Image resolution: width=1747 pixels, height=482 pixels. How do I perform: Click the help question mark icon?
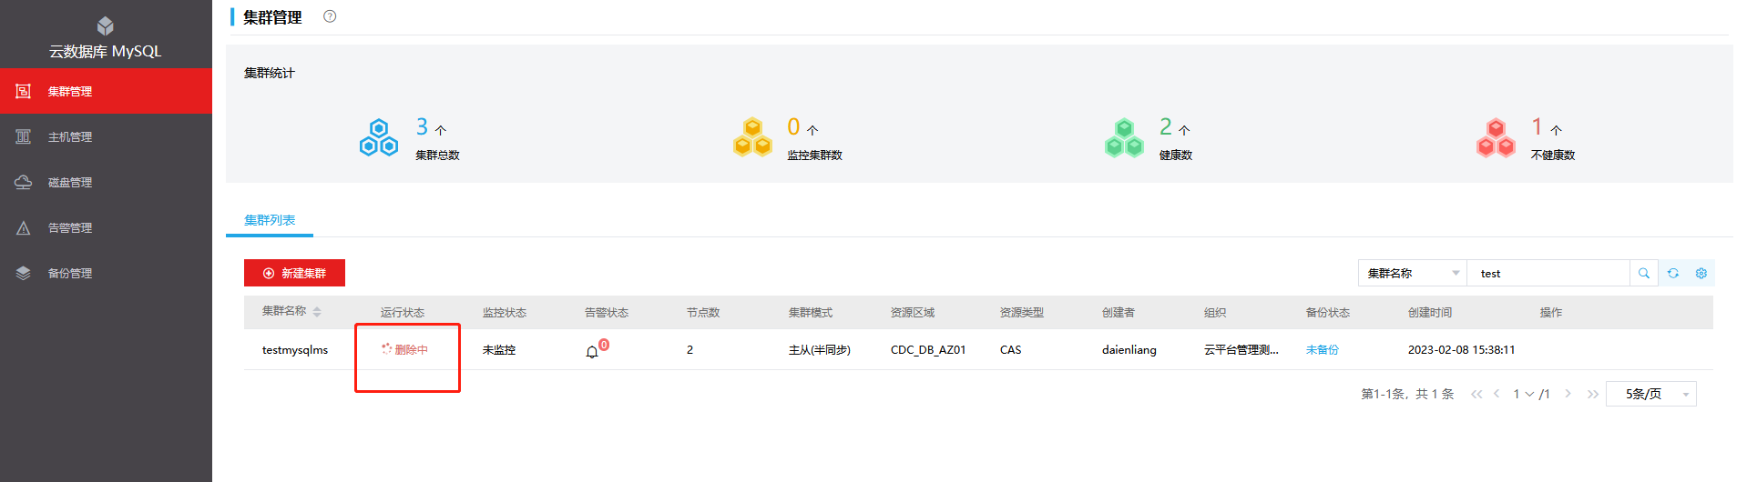(x=330, y=16)
